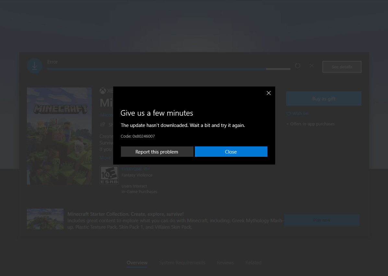Click the Buy as gift button
The height and width of the screenshot is (276, 388).
point(324,99)
